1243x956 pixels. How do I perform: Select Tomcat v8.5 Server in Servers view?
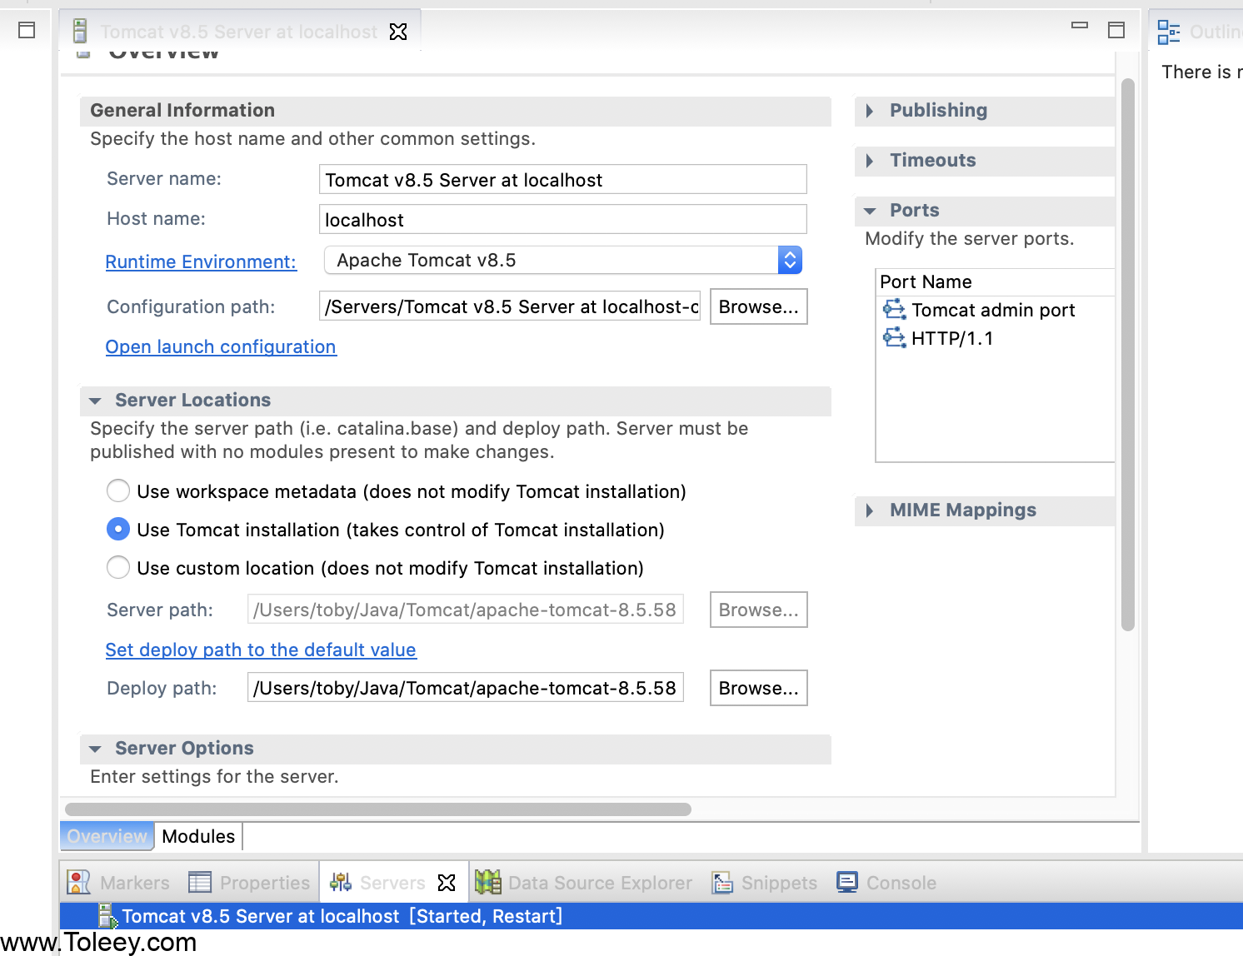(x=651, y=916)
